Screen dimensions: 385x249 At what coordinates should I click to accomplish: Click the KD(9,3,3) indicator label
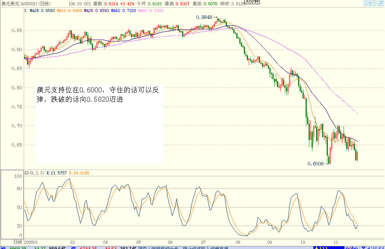(34, 173)
